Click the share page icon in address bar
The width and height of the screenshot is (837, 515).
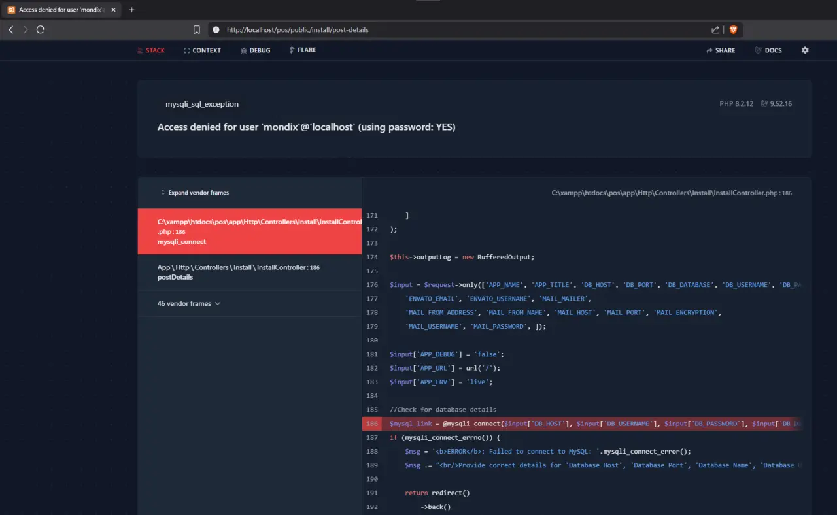(x=715, y=29)
